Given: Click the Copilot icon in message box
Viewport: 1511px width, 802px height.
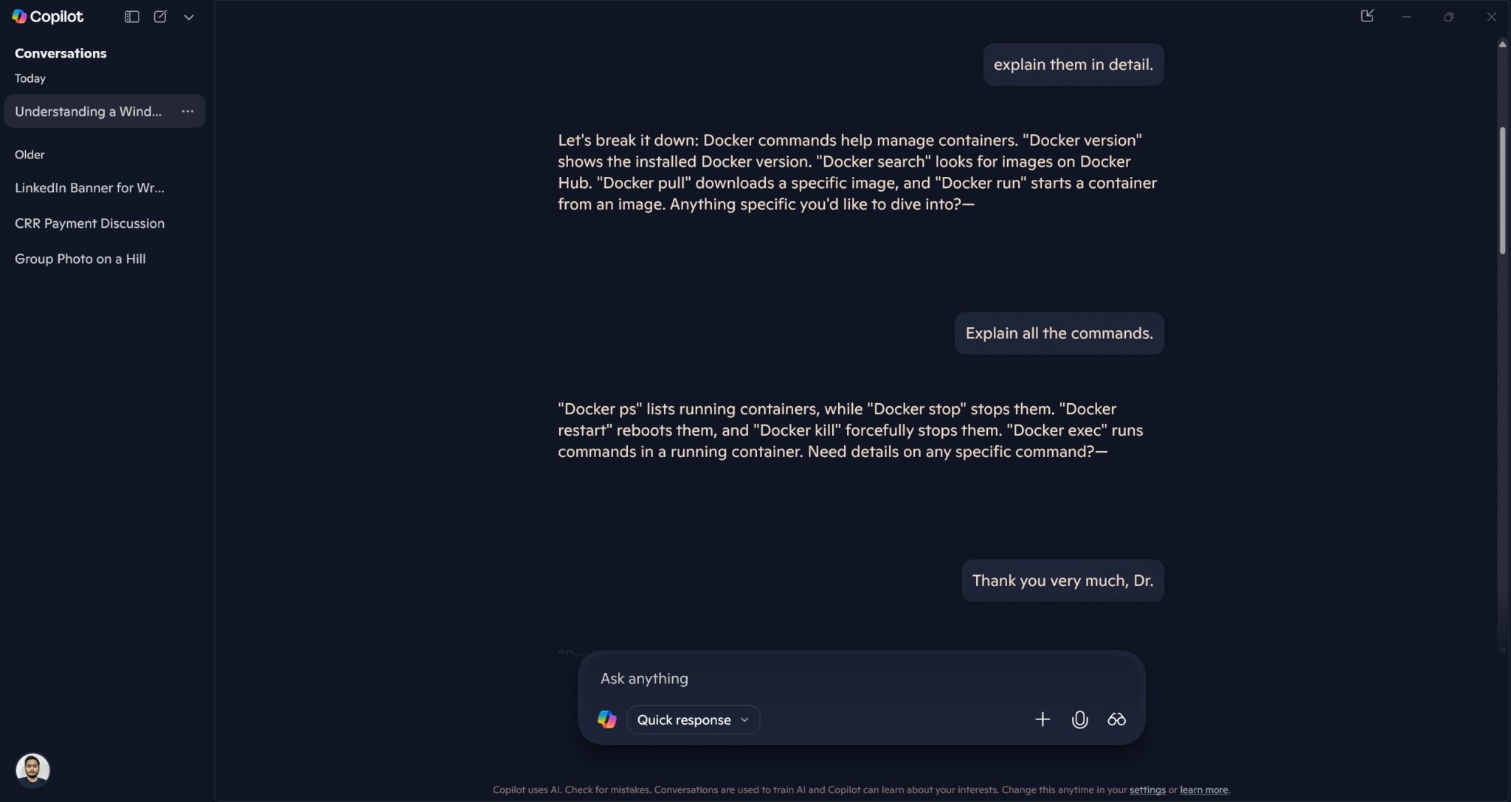Looking at the screenshot, I should 606,719.
